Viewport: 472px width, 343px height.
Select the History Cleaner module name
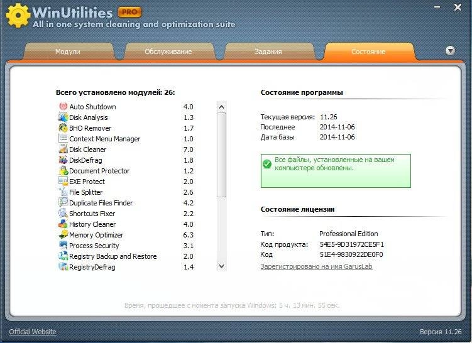coord(92,224)
